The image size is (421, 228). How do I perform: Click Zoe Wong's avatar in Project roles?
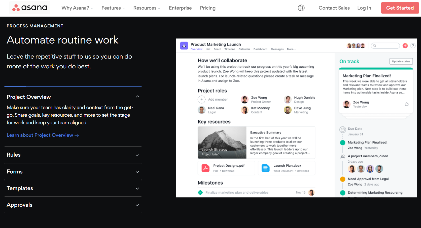[x=245, y=100]
